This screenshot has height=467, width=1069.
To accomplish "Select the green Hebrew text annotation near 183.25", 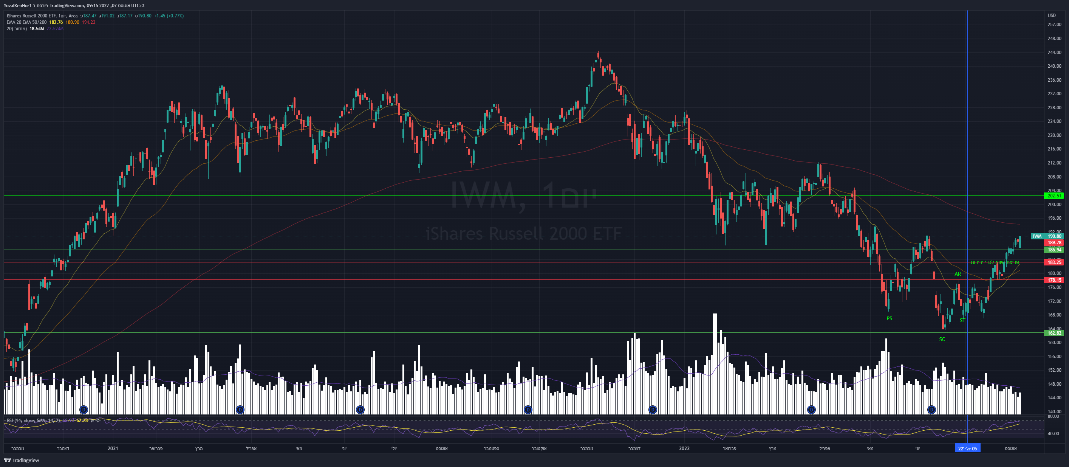I will tap(995, 262).
